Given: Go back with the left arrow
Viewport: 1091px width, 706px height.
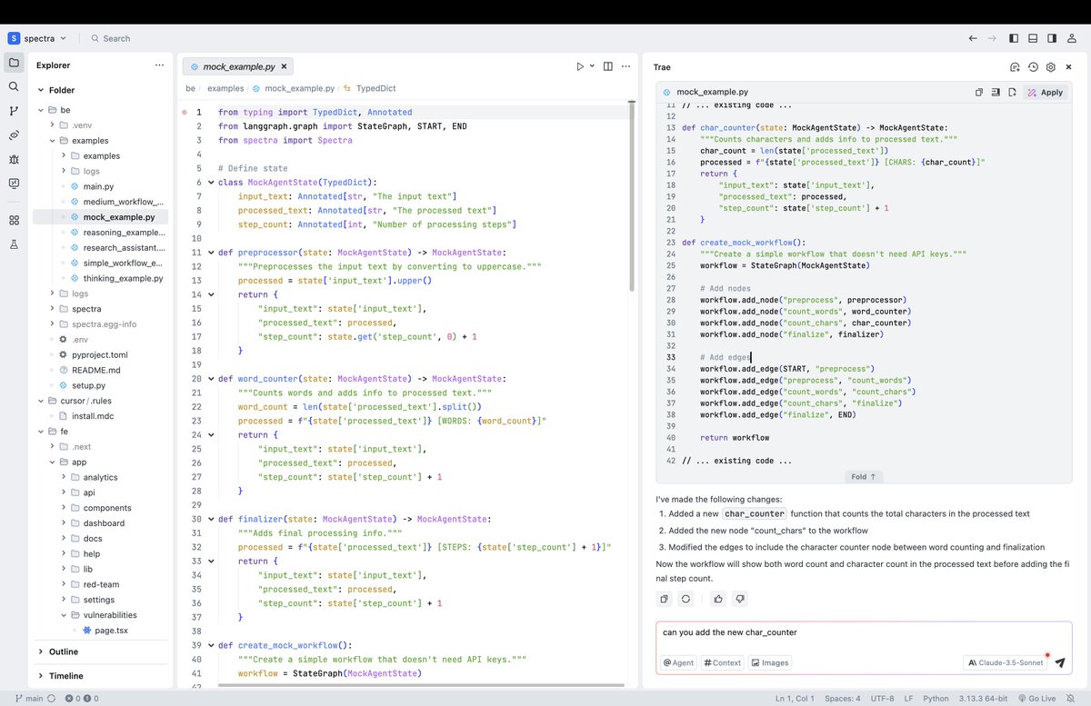Looking at the screenshot, I should [973, 38].
